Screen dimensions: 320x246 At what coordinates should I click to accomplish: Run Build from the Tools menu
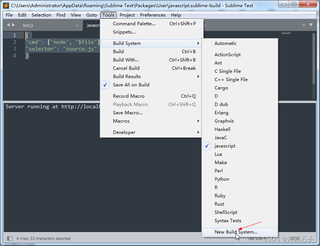pyautogui.click(x=151, y=52)
